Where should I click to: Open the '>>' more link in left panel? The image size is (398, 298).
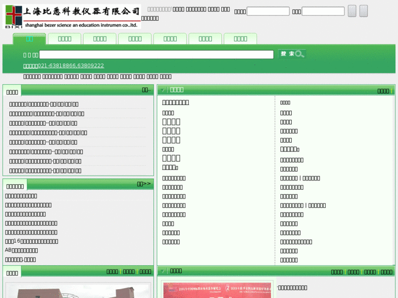143,184
